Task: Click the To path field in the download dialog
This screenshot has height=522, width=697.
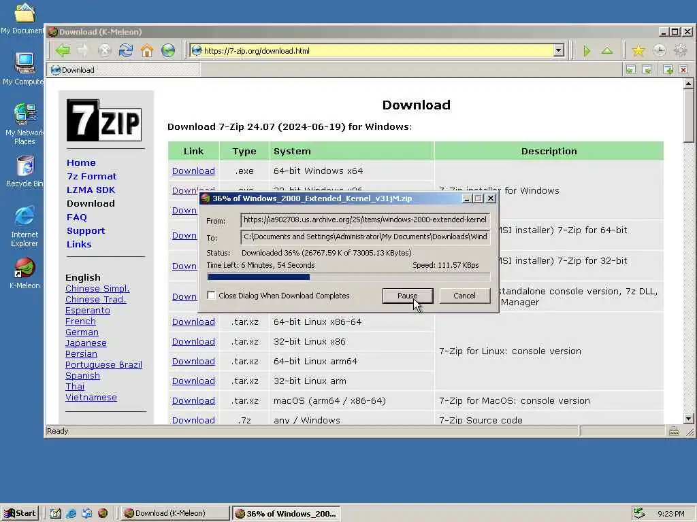Action: (x=365, y=237)
